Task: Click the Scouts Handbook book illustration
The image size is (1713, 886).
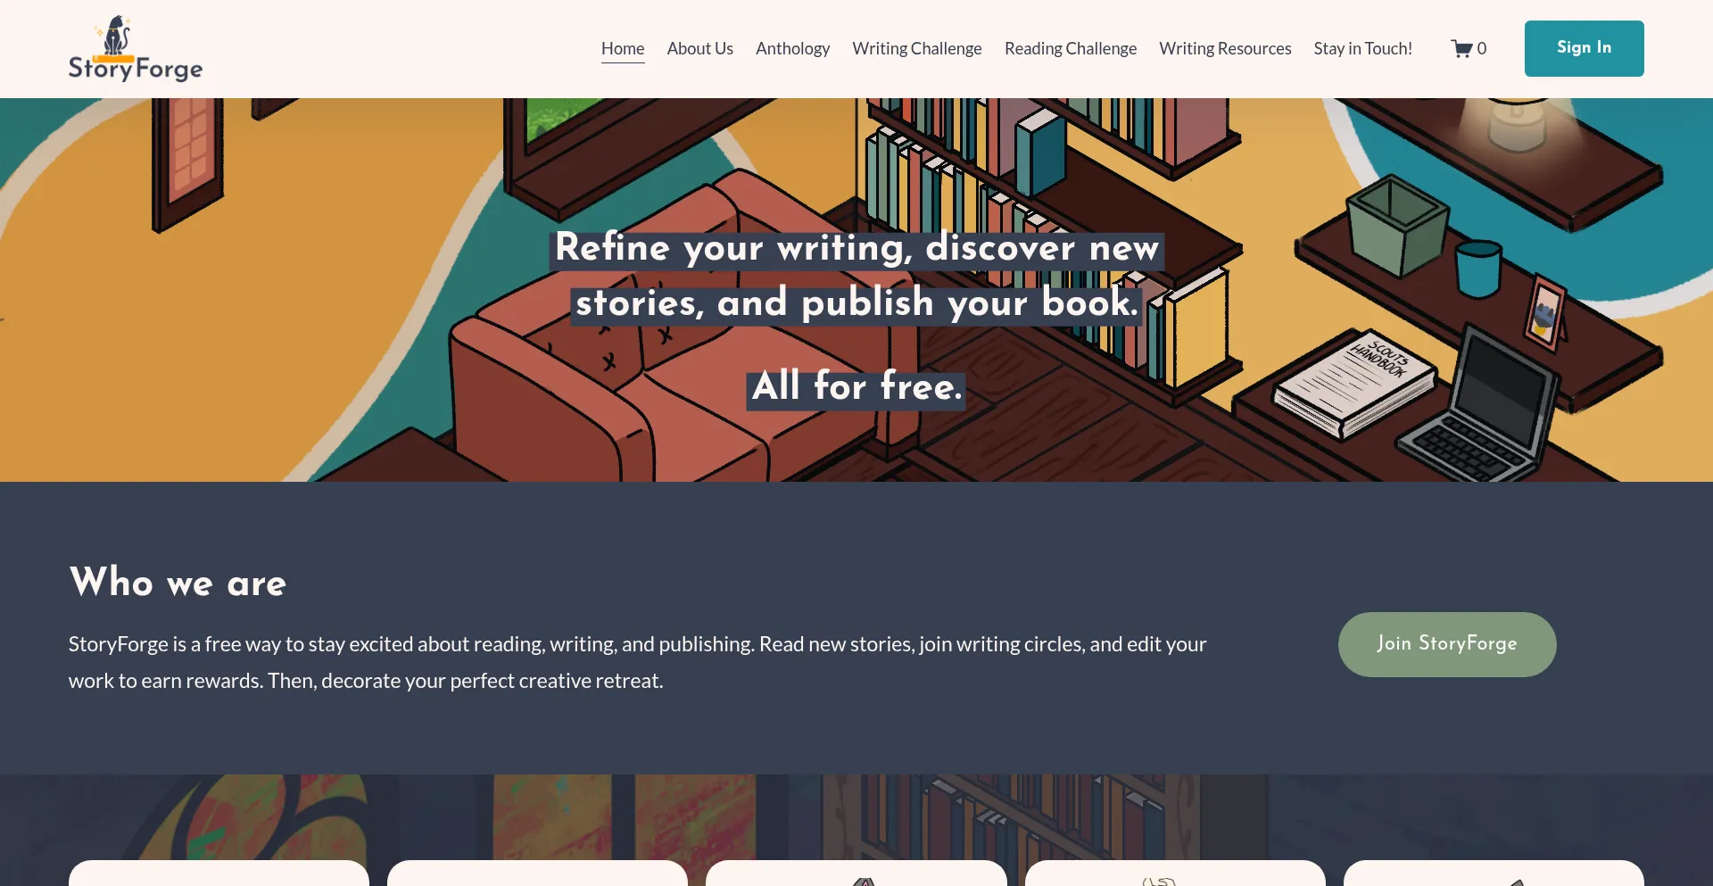Action: coord(1354,384)
